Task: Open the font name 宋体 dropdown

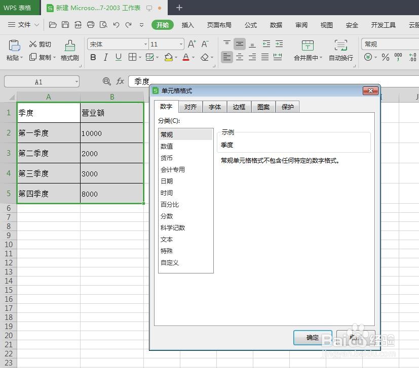Action: [x=145, y=44]
